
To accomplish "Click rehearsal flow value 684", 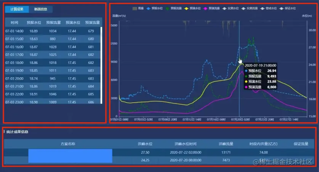I will [91, 86].
